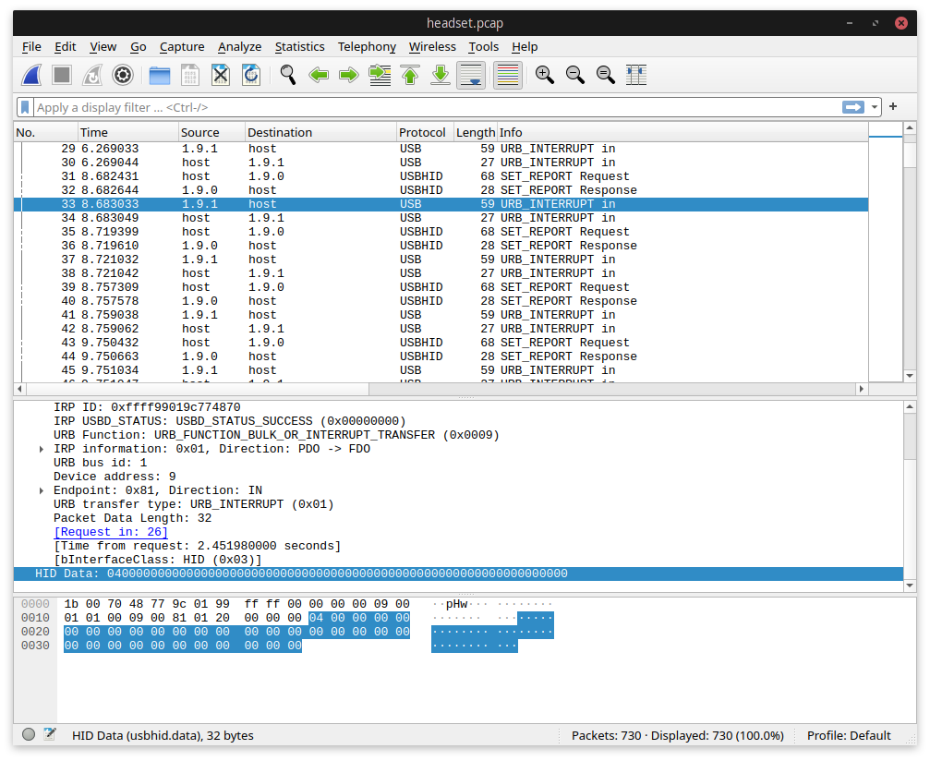Screen dimensions: 930x761
Task: Open the Statistics menu
Action: click(x=299, y=47)
